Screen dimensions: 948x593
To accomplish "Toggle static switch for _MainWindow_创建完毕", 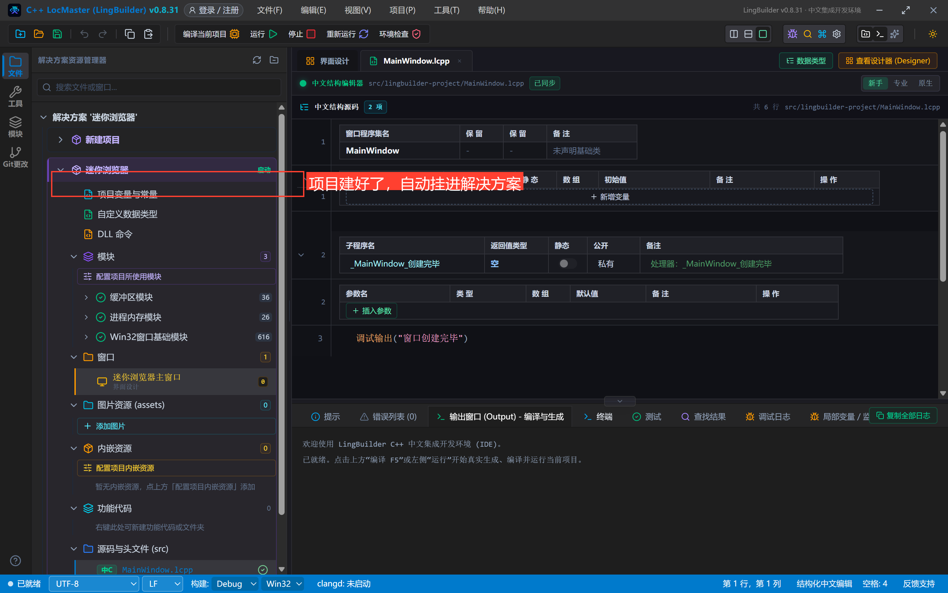I will coord(567,264).
